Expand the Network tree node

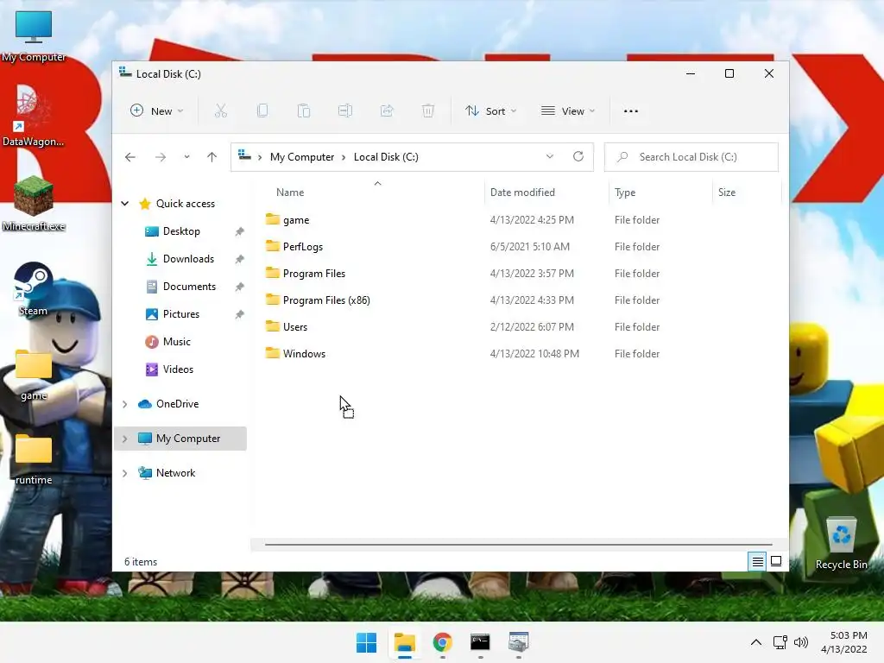[125, 473]
